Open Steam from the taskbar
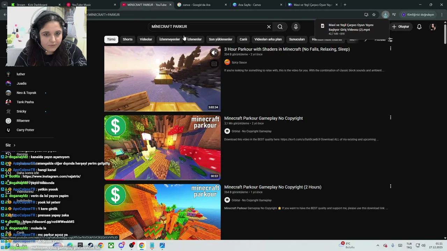Viewport: 447px width, 251px height. pyautogui.click(x=90, y=245)
